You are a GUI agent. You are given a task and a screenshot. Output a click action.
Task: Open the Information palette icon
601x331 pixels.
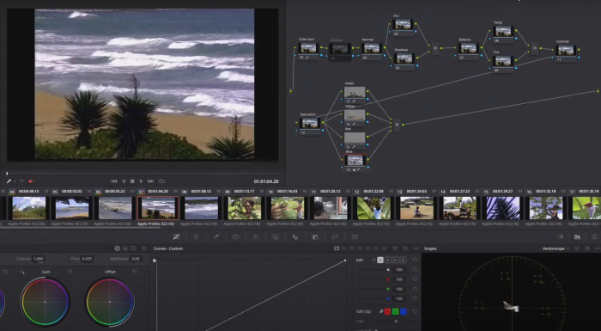pos(594,237)
